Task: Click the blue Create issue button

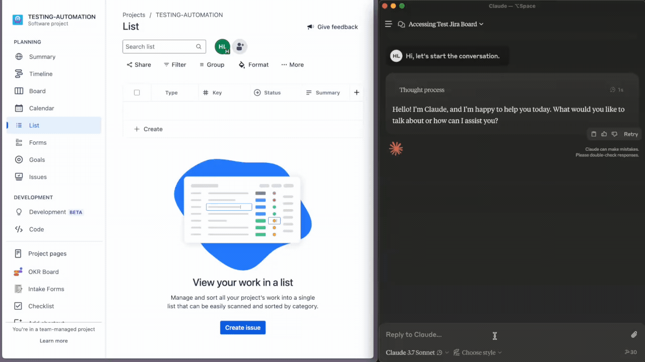Action: [x=242, y=328]
